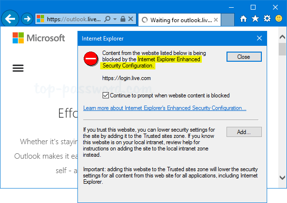Viewport: 287px width, 203px height.
Task: View the security lock icon in address bar
Action: pos(123,19)
